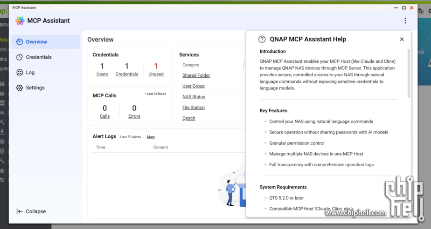This screenshot has width=431, height=229.
Task: Click the Introduction heading in help
Action: point(272,51)
